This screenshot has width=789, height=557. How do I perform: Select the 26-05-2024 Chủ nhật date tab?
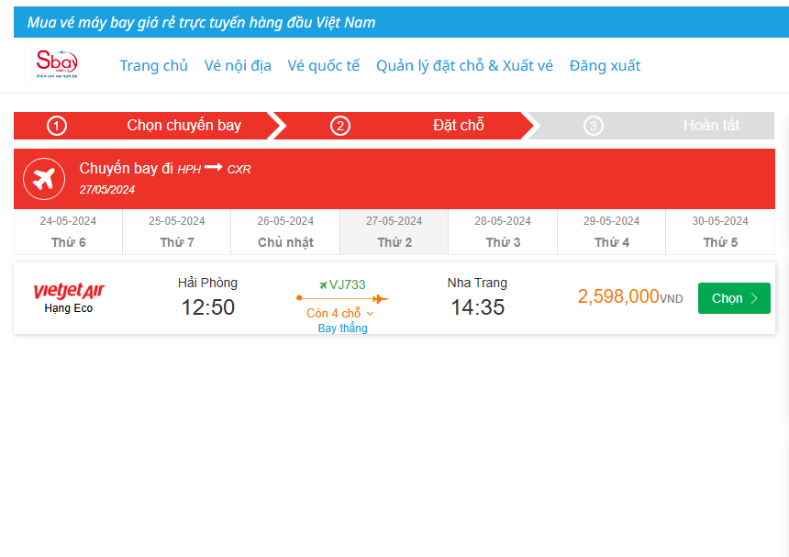285,232
